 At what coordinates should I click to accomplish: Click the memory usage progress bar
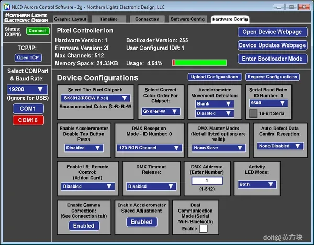(x=199, y=63)
